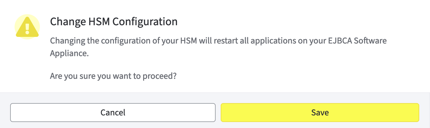Click the gray footer gap between Cancel and Save
Viewport: 430px width, 128px height.
coord(218,113)
